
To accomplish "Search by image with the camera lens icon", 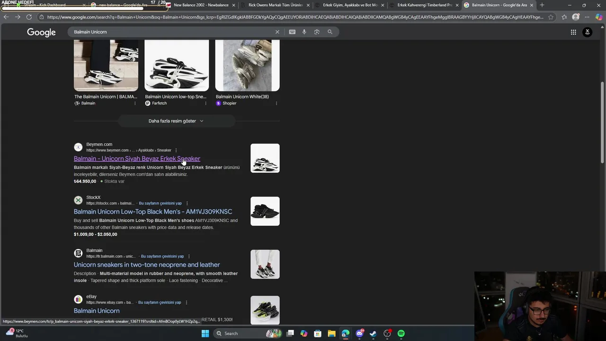I will coord(317,32).
